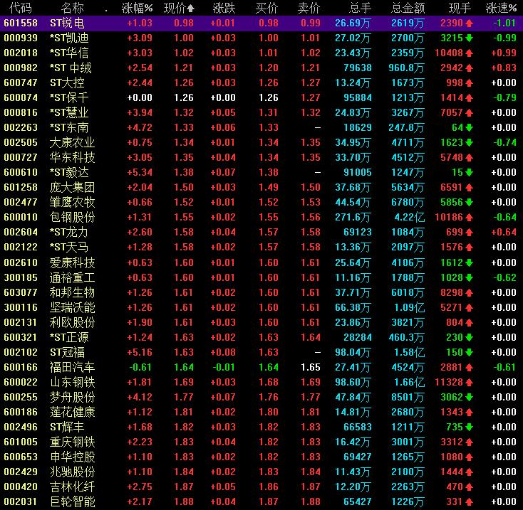This screenshot has width=523, height=510.
Task: Select 重庆钢铁 stock name
Action: click(73, 442)
